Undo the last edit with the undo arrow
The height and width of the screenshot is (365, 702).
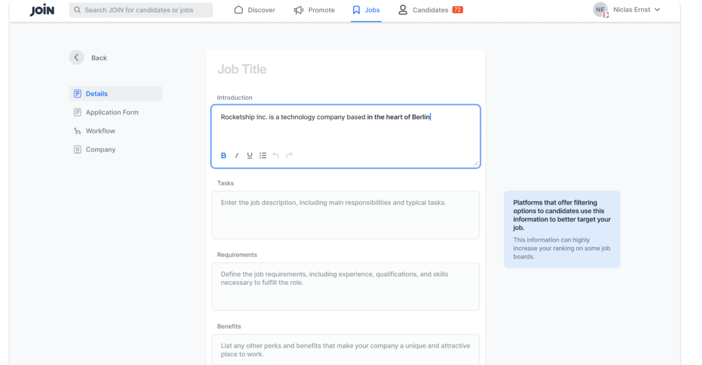tap(276, 155)
